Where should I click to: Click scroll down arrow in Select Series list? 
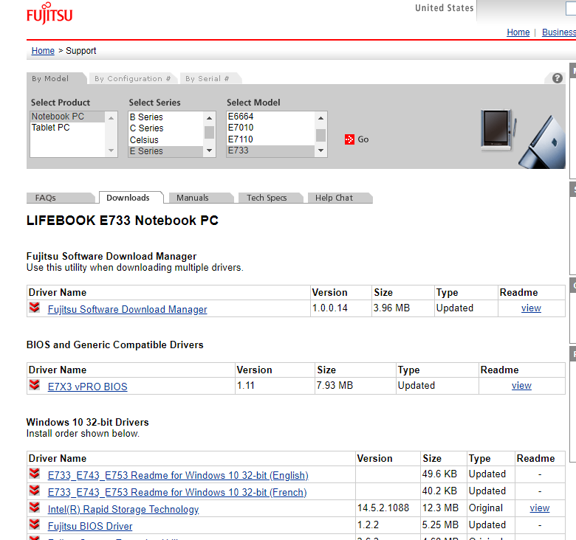click(x=210, y=150)
